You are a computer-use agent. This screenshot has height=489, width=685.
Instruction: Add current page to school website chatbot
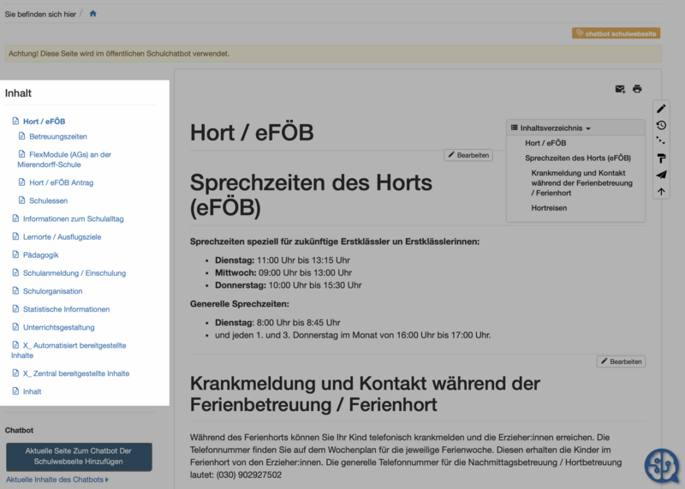click(79, 456)
